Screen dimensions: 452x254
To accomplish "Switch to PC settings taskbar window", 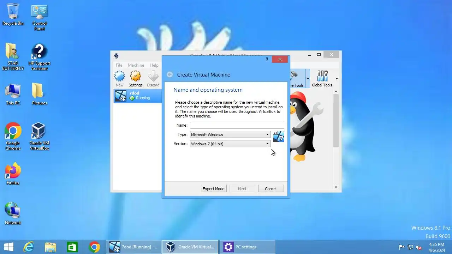I will tap(248, 247).
